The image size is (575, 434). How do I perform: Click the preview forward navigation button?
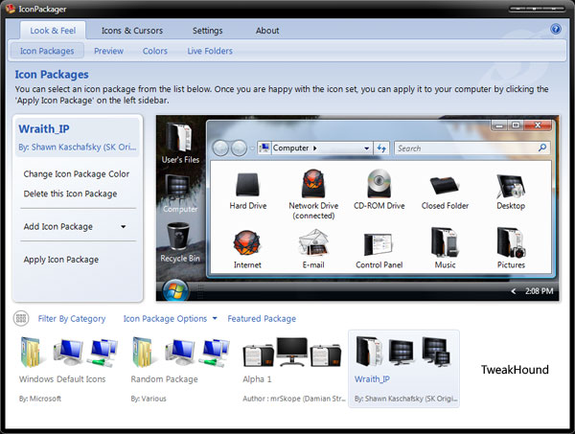[x=239, y=148]
